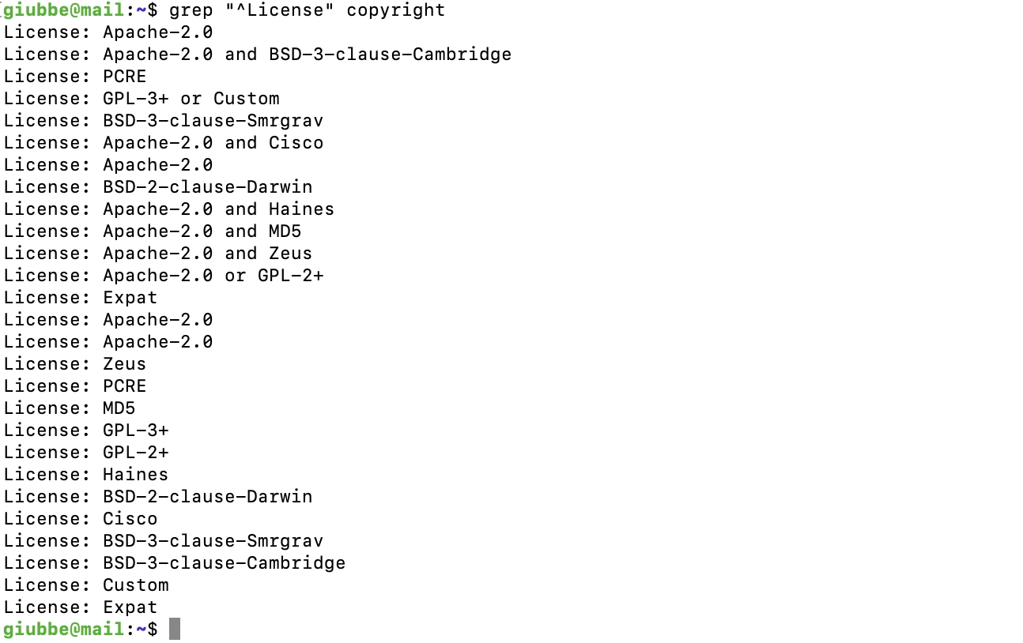
Task: Click the 'License: Apache-2.0 or GPL-2+' line
Action: tap(164, 276)
